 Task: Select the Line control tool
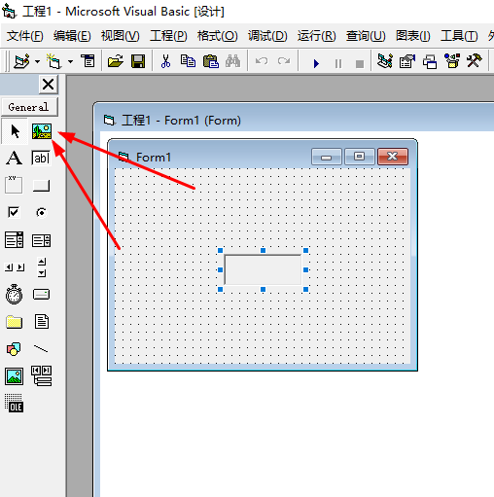pos(41,349)
